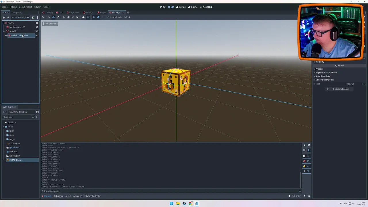This screenshot has width=368, height=207.
Task: Collapse duplicate messages in output
Action: click(304, 150)
